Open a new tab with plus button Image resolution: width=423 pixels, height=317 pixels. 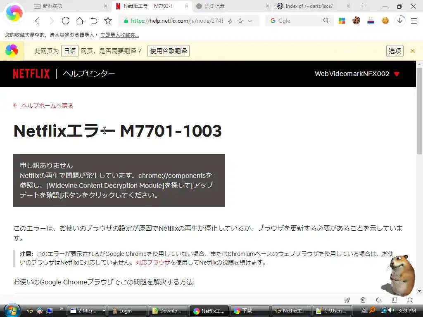tap(363, 6)
